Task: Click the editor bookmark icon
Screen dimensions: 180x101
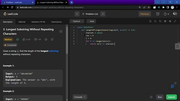Action: point(150,21)
